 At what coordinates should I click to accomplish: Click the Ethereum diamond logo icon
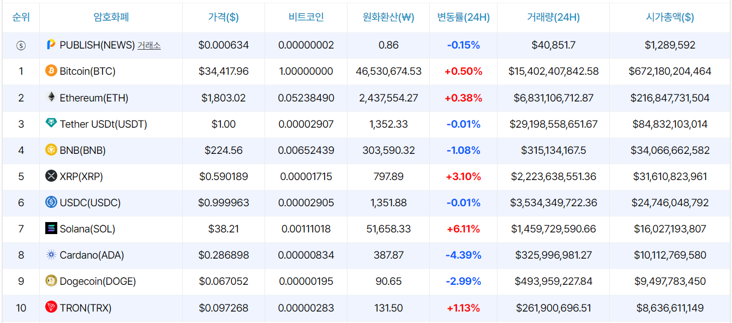(x=51, y=97)
